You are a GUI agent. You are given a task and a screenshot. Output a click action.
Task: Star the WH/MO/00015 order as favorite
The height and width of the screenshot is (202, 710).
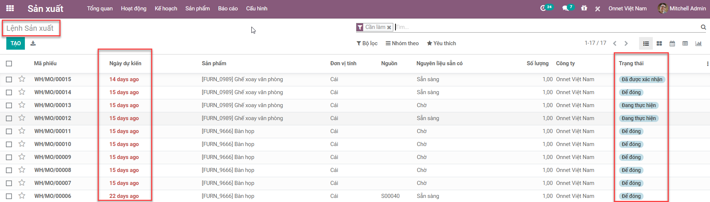pyautogui.click(x=22, y=79)
